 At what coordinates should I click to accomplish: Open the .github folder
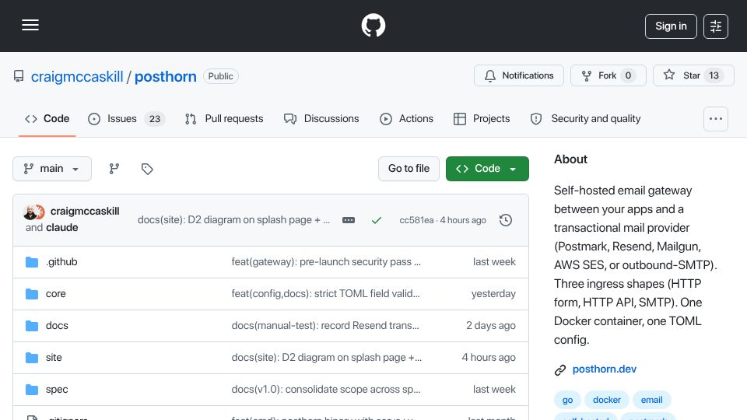(x=61, y=262)
